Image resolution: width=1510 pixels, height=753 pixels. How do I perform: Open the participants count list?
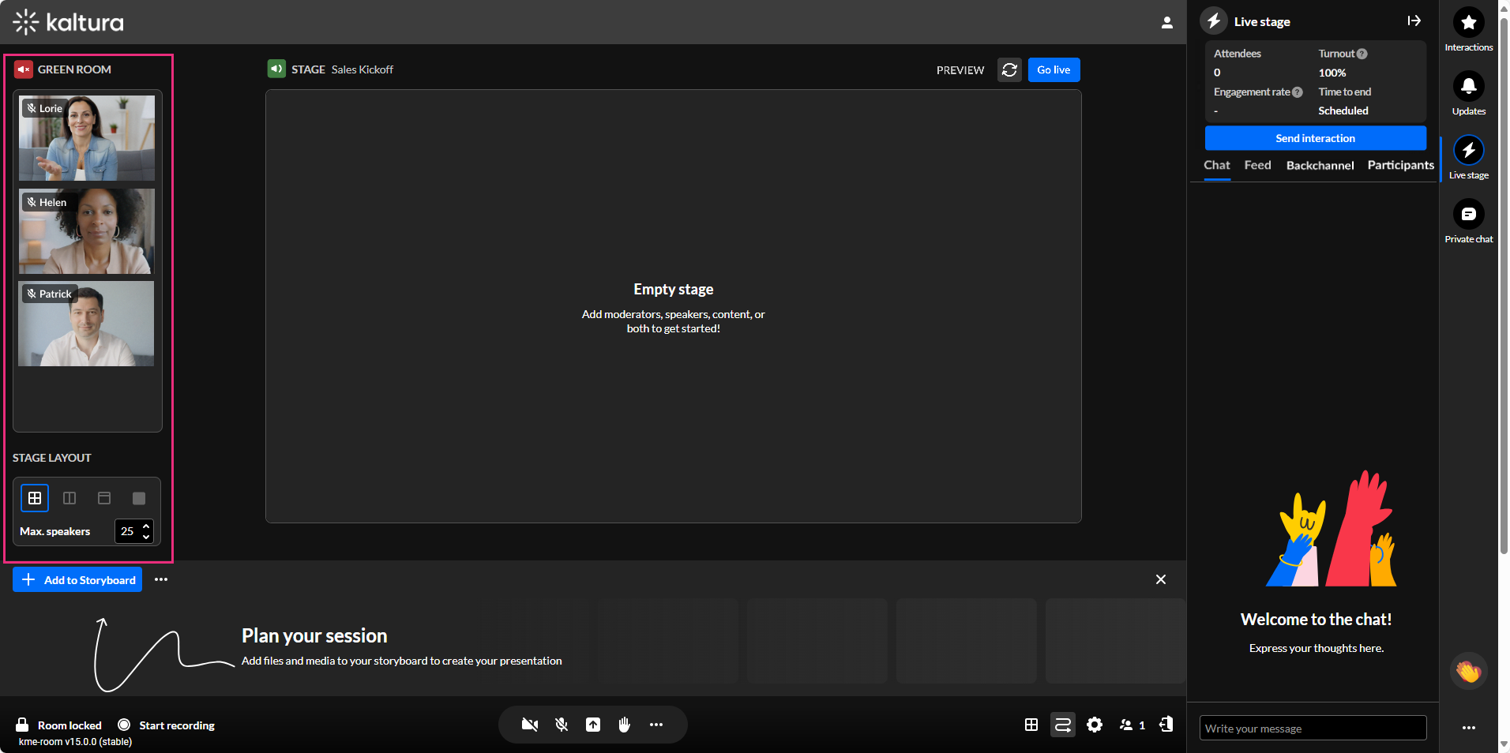click(x=1132, y=725)
